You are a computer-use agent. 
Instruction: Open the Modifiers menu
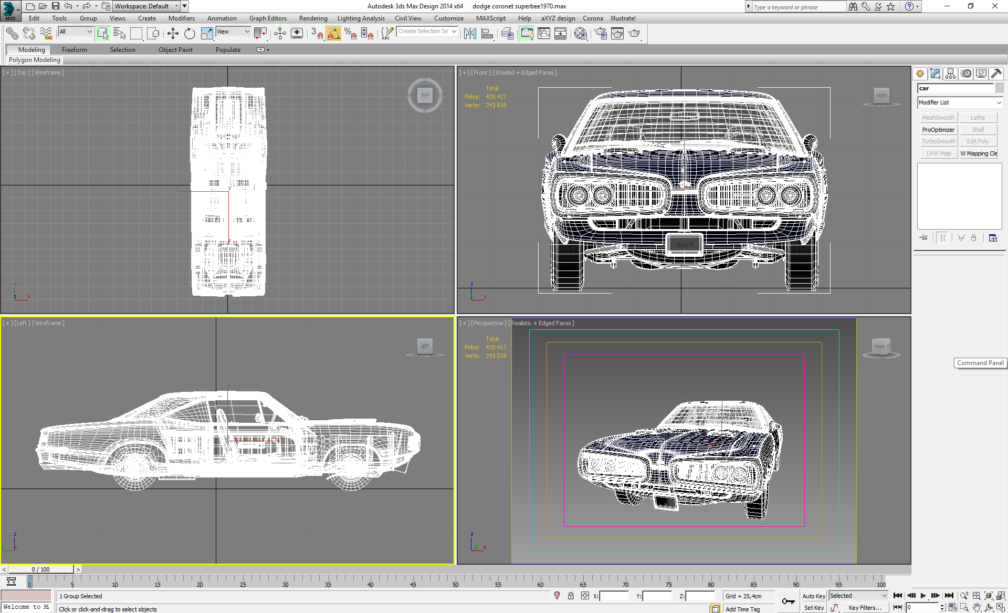point(181,18)
